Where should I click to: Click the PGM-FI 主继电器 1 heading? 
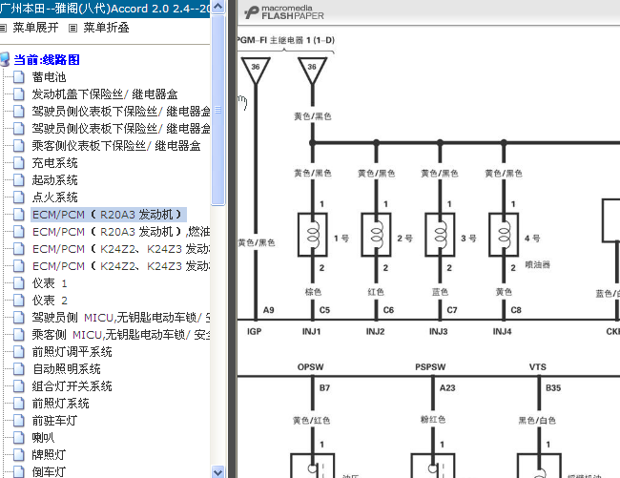pos(285,40)
